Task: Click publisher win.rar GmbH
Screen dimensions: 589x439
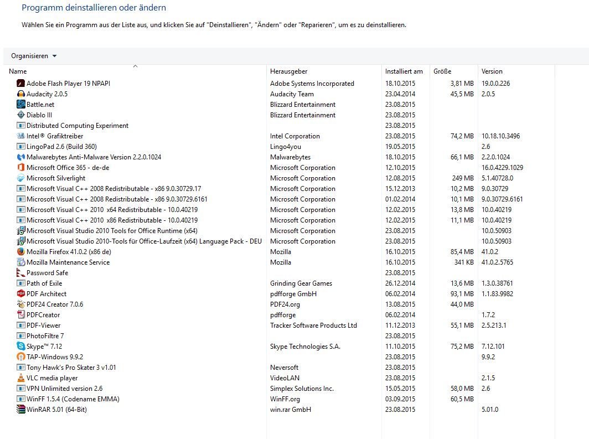Action: [291, 409]
